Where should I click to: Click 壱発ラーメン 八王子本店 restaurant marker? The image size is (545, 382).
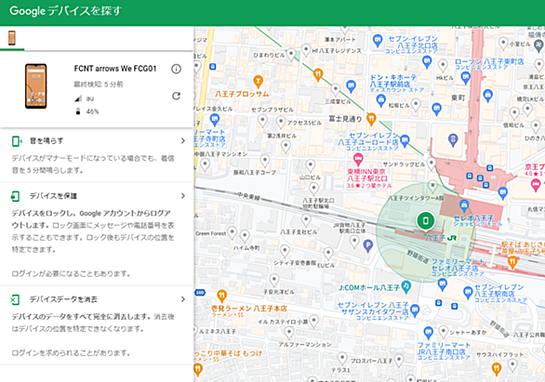221,296
